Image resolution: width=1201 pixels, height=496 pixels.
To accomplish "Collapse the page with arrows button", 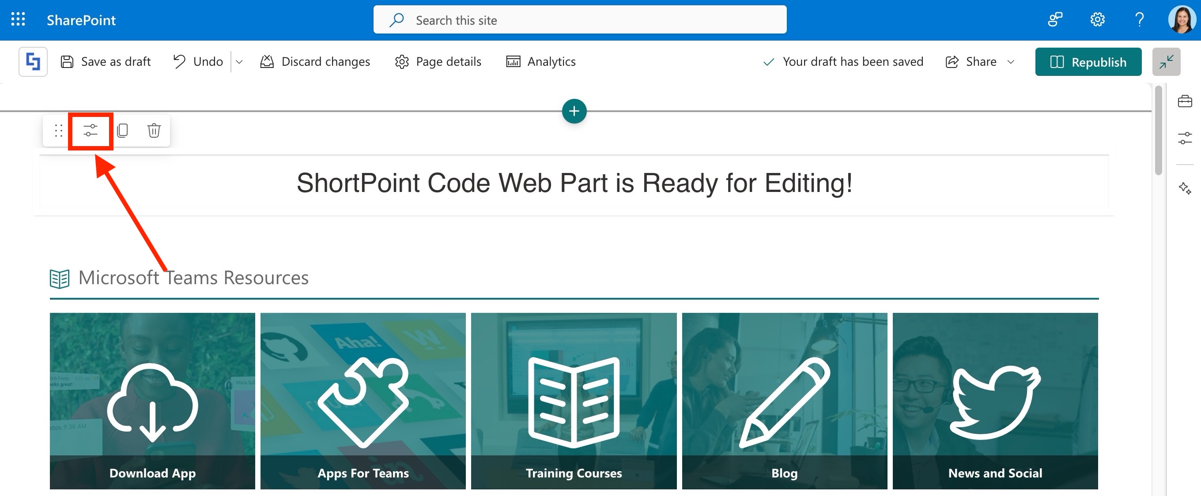I will click(x=1166, y=62).
